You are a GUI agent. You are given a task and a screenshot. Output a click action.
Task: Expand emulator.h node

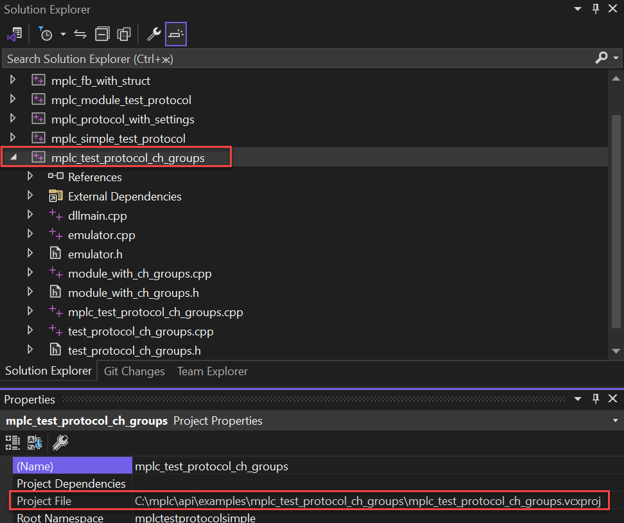click(x=30, y=253)
